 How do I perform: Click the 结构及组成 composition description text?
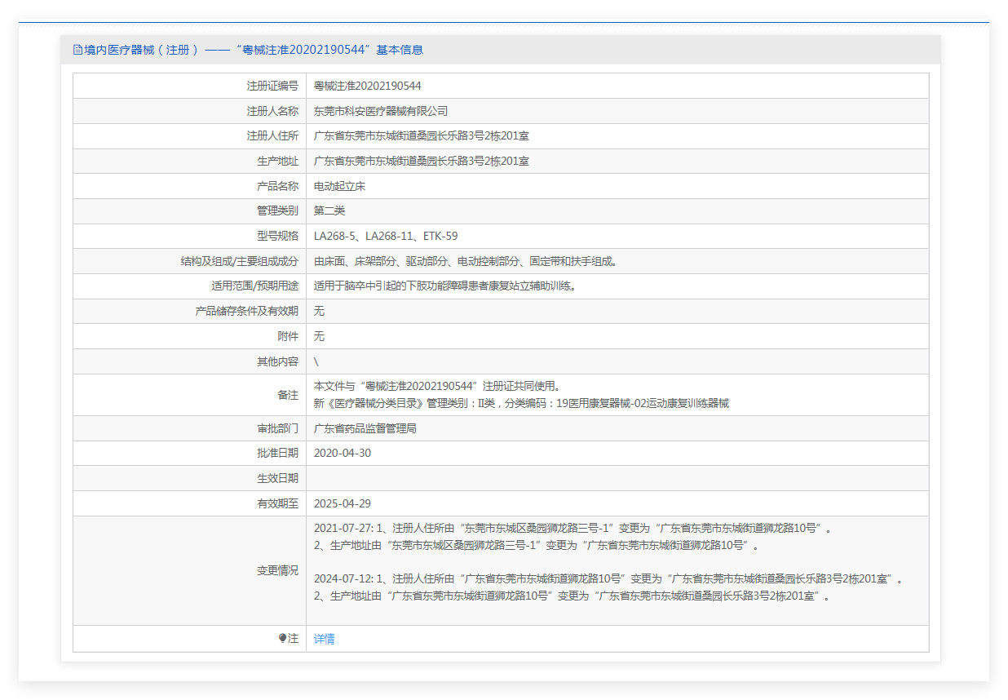[465, 261]
